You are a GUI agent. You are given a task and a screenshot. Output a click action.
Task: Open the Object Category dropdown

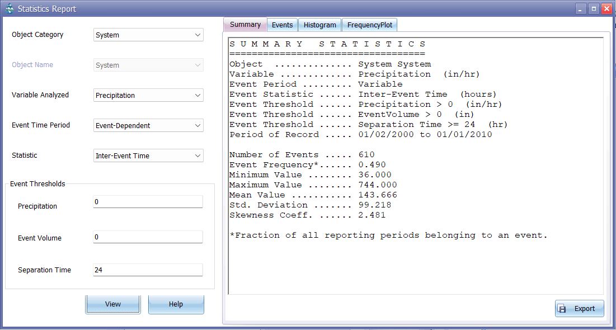click(148, 35)
